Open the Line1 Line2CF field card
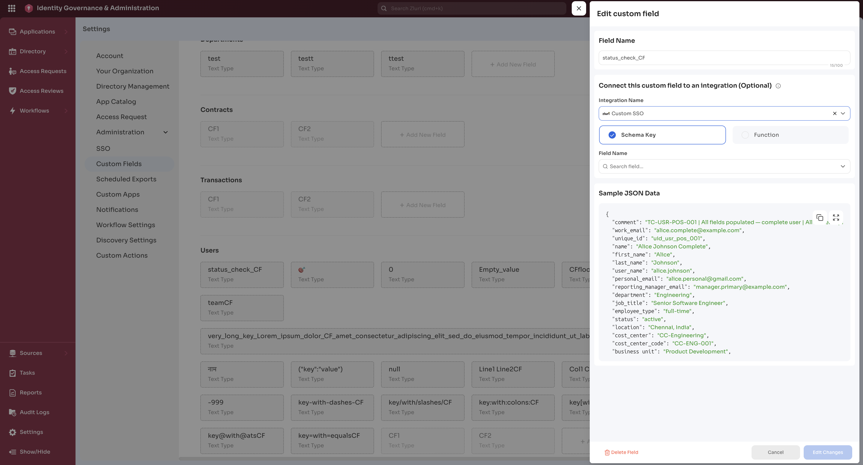This screenshot has height=465, width=863. (513, 374)
